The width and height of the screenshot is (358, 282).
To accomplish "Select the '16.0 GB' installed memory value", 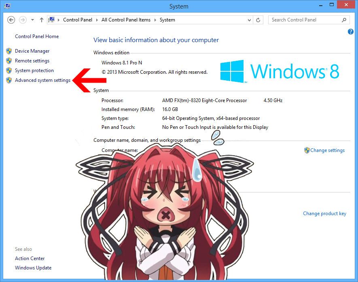I will tap(170, 109).
